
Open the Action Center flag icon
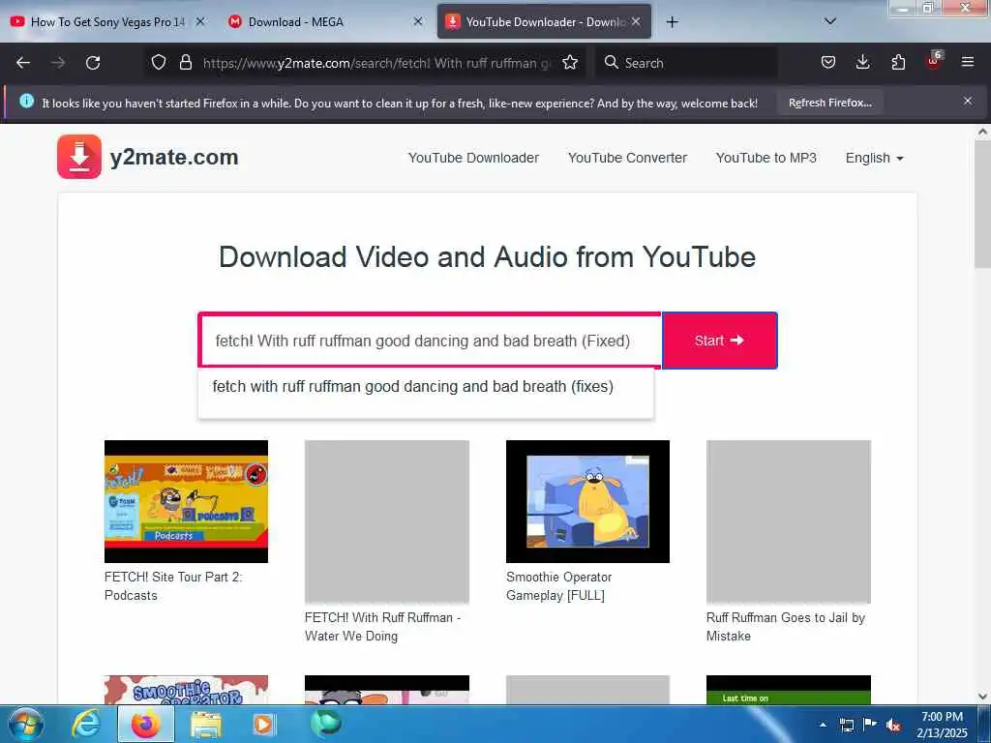pos(870,724)
